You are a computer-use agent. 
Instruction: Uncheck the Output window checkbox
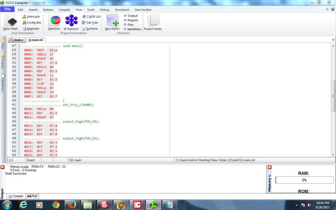[x=125, y=16]
